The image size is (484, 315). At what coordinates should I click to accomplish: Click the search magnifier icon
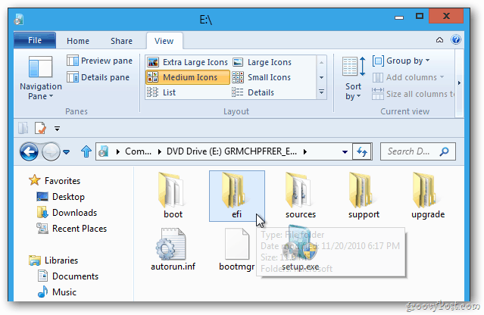pos(444,151)
